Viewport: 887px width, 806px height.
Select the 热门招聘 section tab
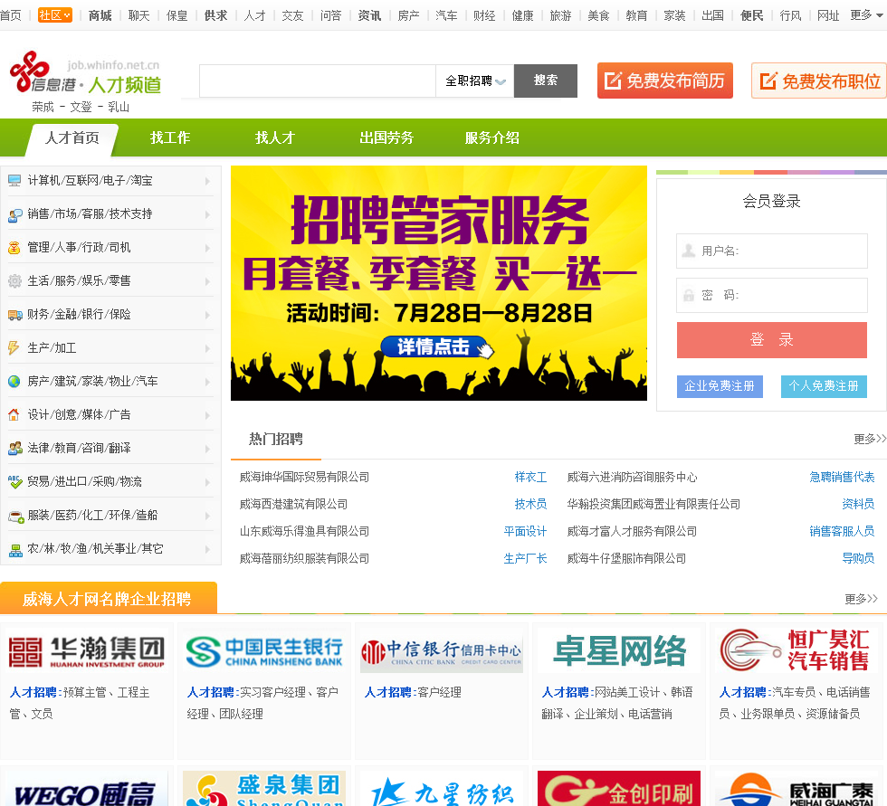276,439
